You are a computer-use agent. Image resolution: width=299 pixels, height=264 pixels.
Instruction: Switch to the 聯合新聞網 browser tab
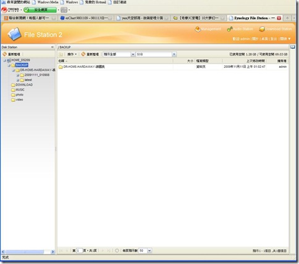pyautogui.click(x=29, y=18)
